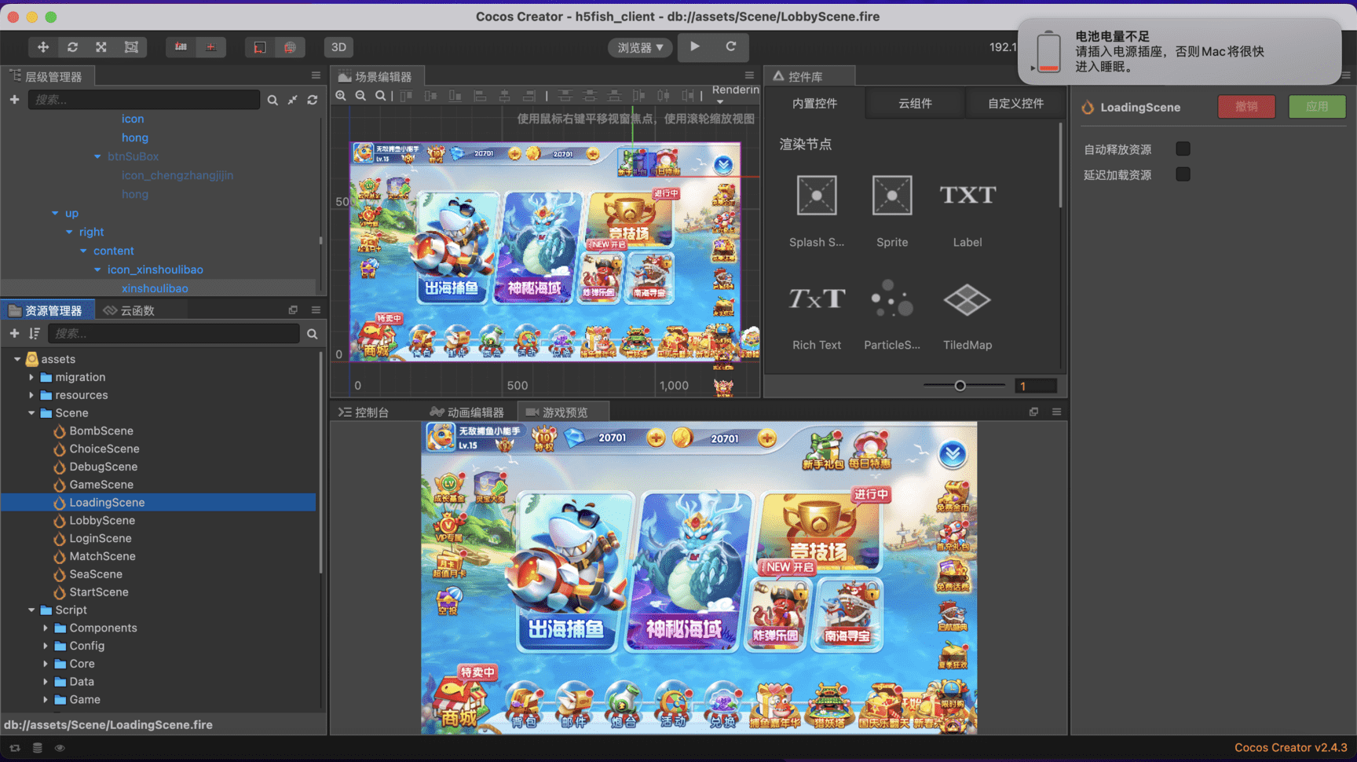Open the 浏览器 preview target dropdown
1357x762 pixels.
tap(639, 47)
